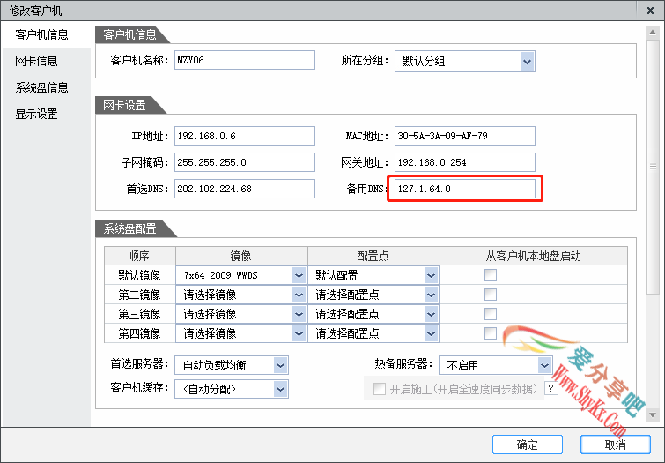Check local disk boot for 第二镜像

pos(491,295)
